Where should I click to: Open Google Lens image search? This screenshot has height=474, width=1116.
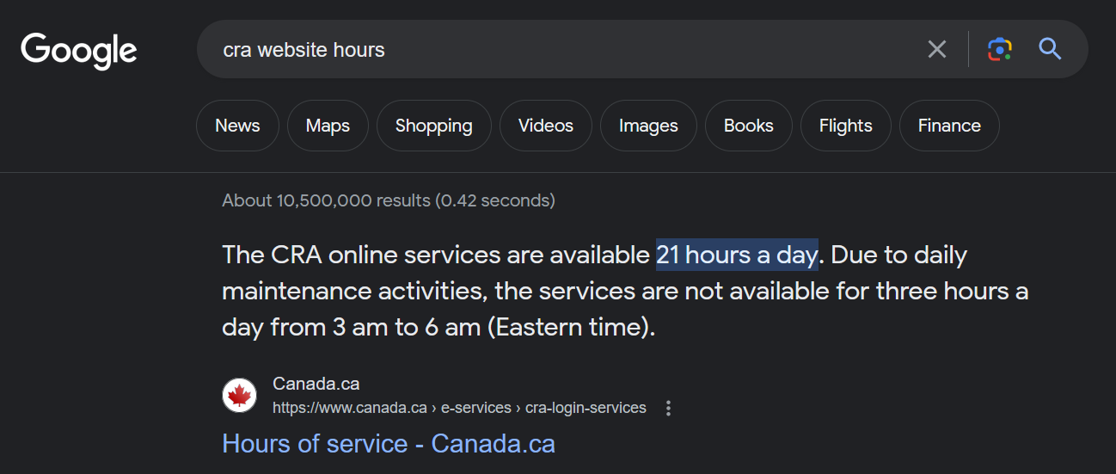(999, 49)
